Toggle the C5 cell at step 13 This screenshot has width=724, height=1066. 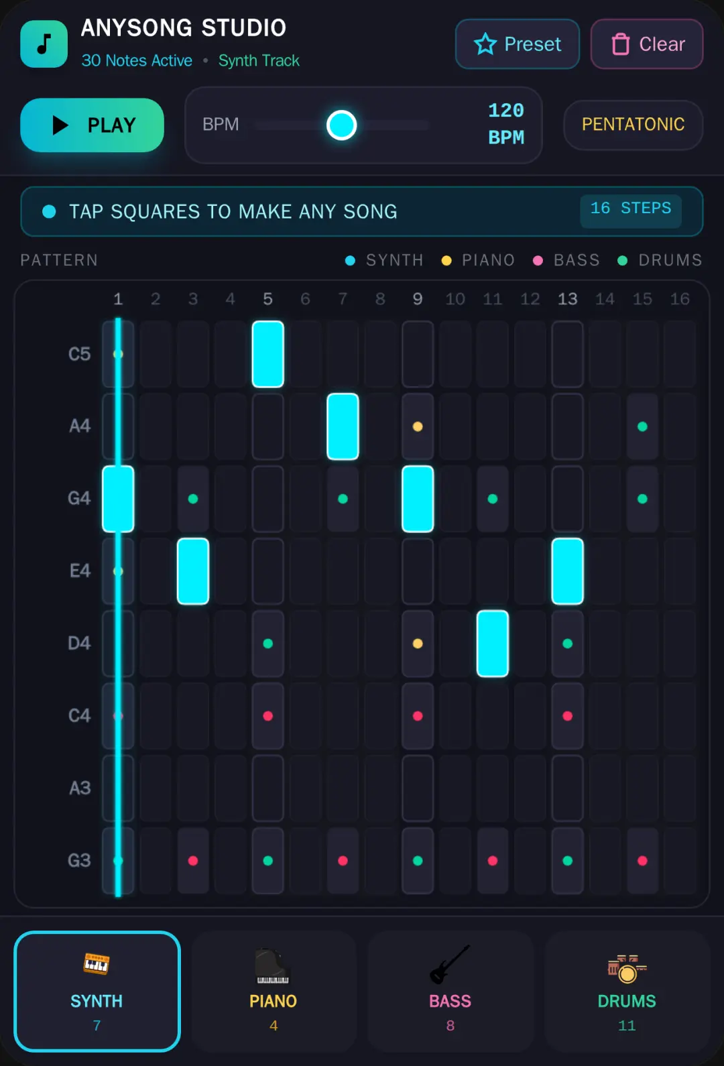568,354
